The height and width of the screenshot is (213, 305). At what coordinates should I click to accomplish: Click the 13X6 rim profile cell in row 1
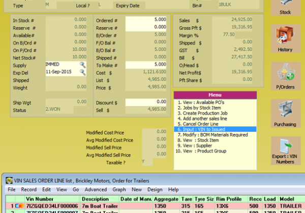231,206
